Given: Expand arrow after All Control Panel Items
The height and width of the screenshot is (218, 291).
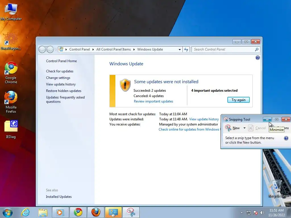Looking at the screenshot, I should pyautogui.click(x=134, y=49).
